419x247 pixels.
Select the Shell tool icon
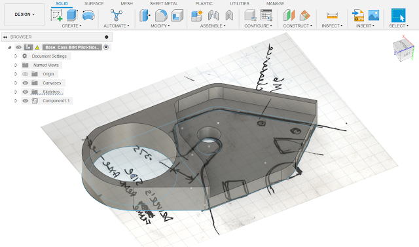coord(177,15)
